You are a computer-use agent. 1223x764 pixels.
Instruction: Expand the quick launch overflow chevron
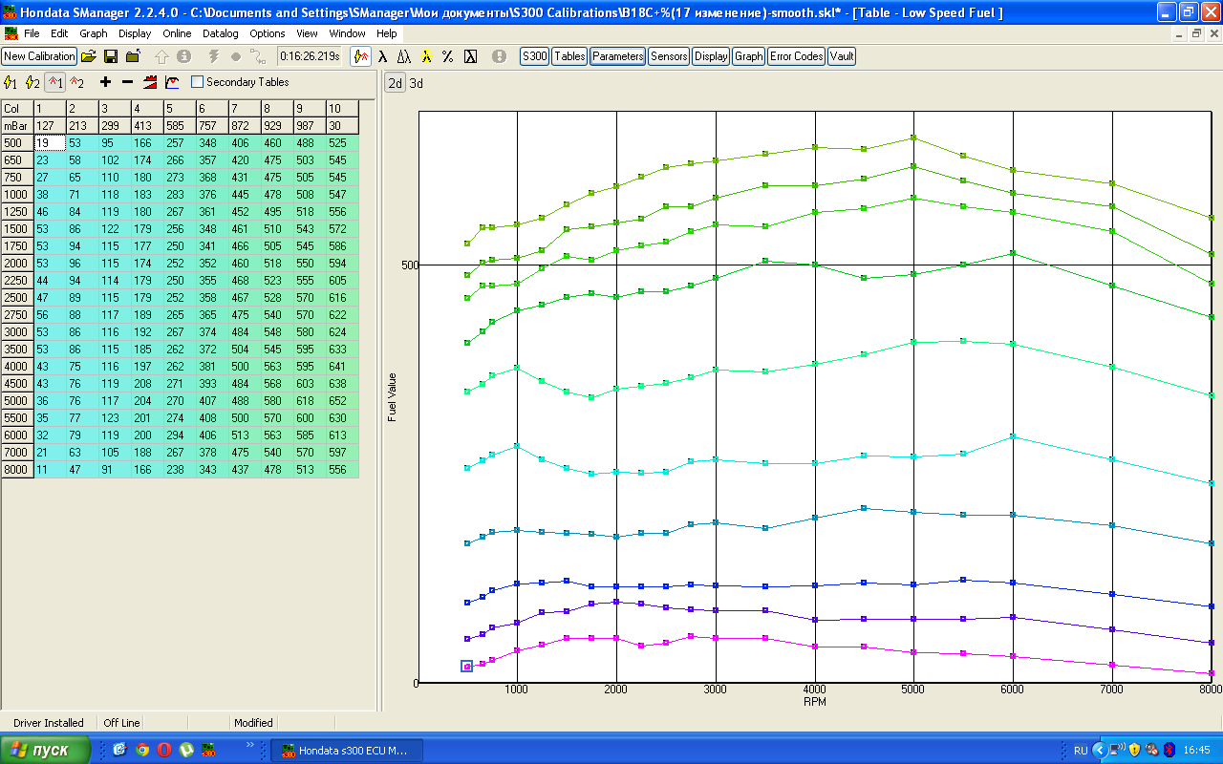(250, 745)
